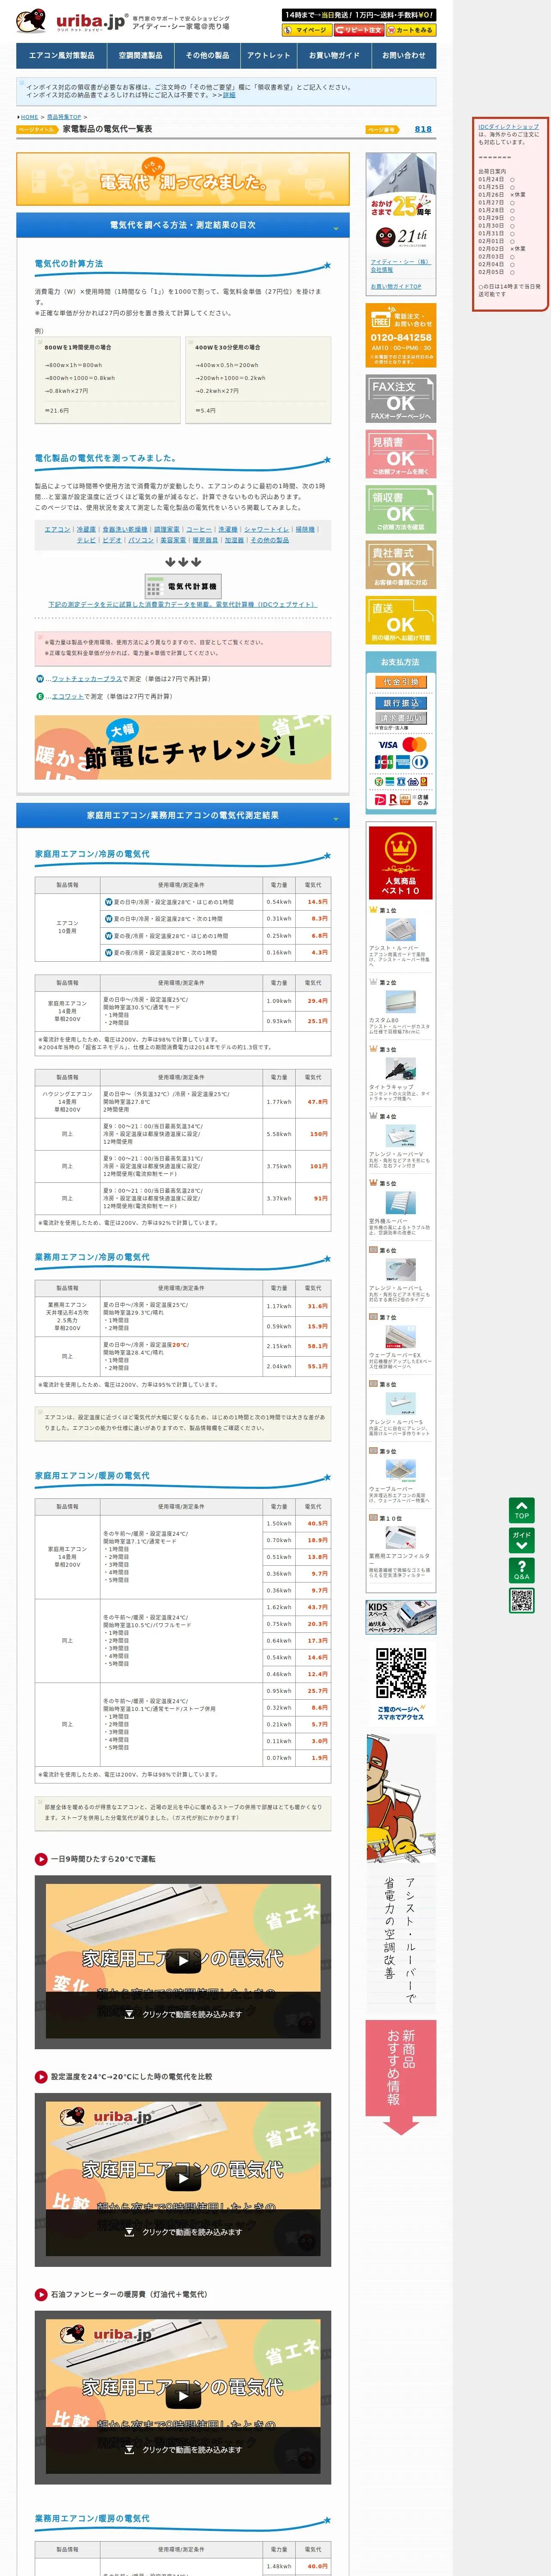Follow パソコン category link
This screenshot has height=2576, width=551.
(141, 540)
